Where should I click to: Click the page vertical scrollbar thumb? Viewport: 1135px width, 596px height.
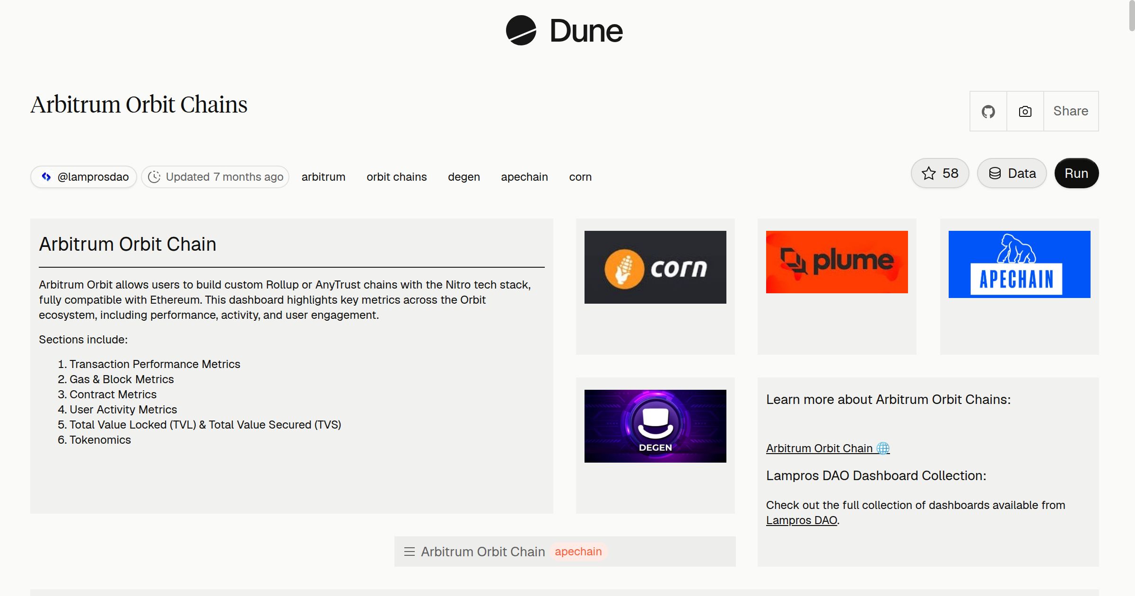click(1132, 16)
